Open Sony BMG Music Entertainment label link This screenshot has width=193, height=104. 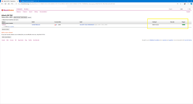87,25
